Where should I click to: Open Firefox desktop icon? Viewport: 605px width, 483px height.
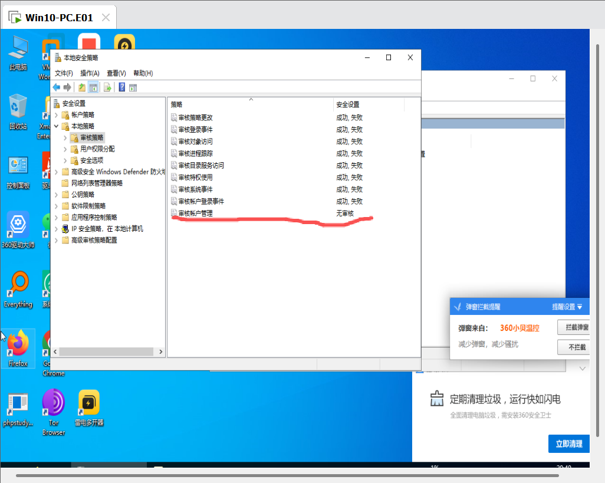tap(18, 349)
